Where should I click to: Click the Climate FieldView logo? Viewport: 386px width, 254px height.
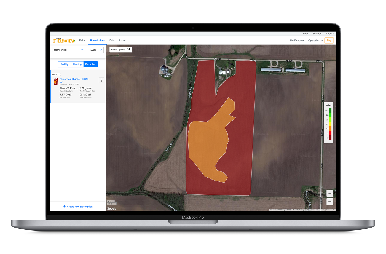coord(64,41)
